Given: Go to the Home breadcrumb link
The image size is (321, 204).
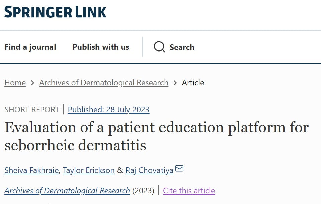Looking at the screenshot, I should click(x=15, y=83).
